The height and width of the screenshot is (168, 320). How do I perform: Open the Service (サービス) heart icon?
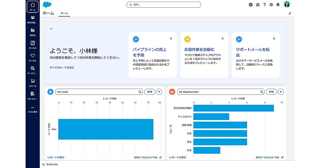click(x=33, y=57)
